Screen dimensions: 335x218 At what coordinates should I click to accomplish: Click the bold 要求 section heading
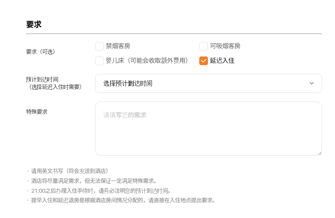(34, 24)
